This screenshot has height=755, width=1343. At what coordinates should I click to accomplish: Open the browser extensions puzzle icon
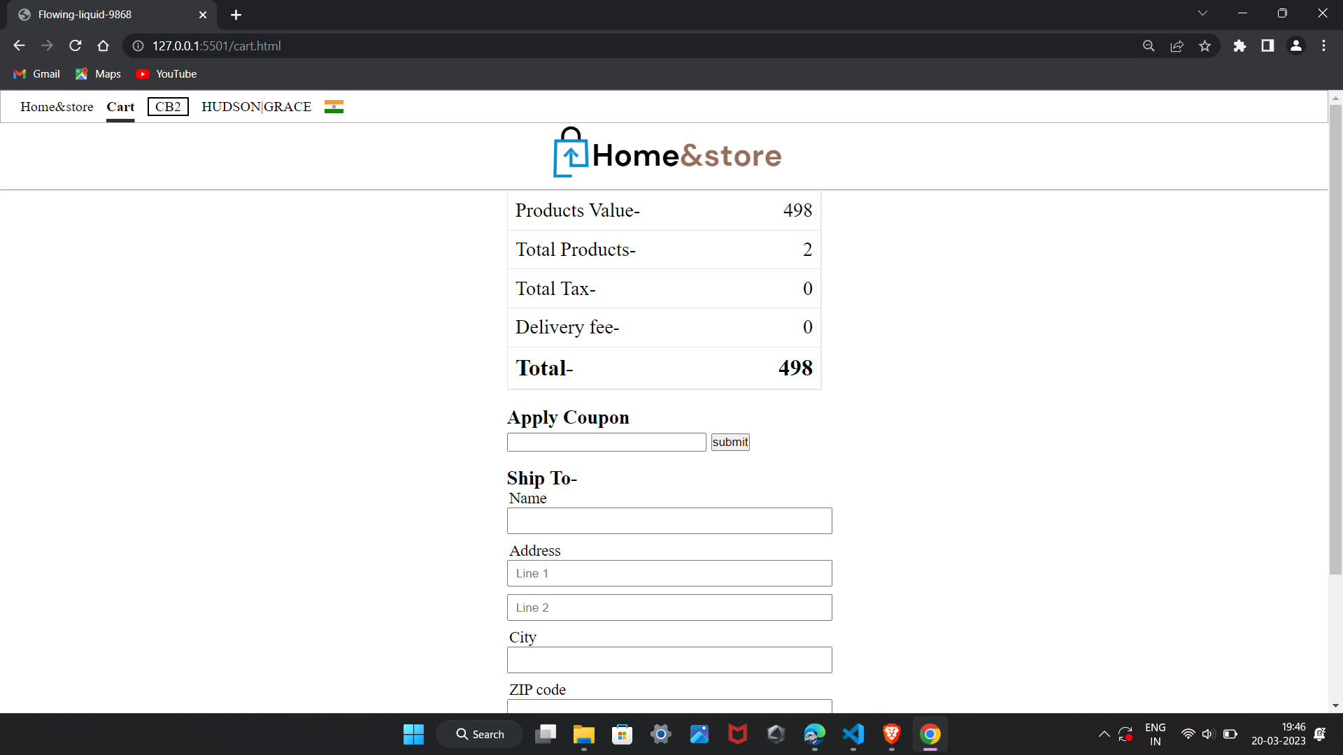pos(1239,45)
